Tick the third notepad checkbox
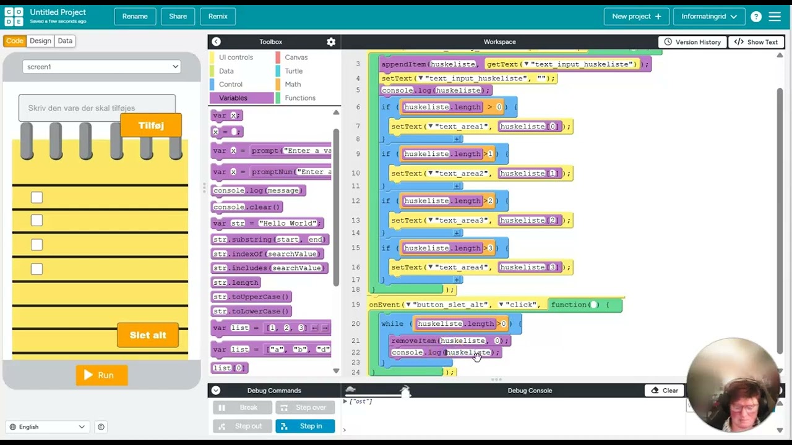Screen dimensions: 792x445 [37, 245]
